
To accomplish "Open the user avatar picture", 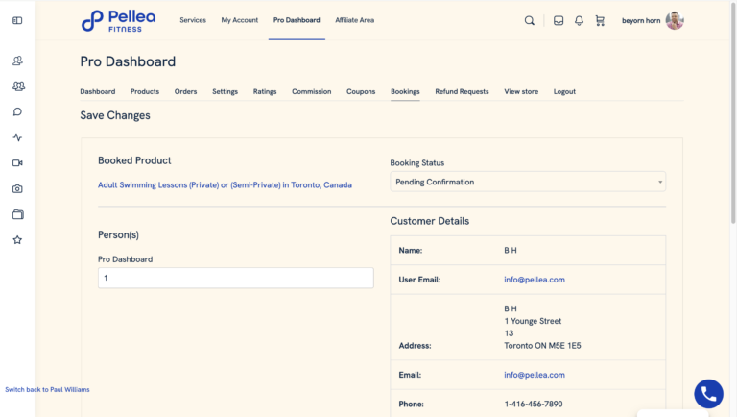I will (x=675, y=20).
